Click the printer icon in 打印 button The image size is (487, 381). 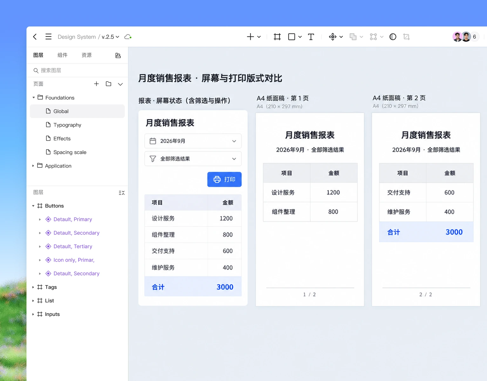(x=217, y=179)
